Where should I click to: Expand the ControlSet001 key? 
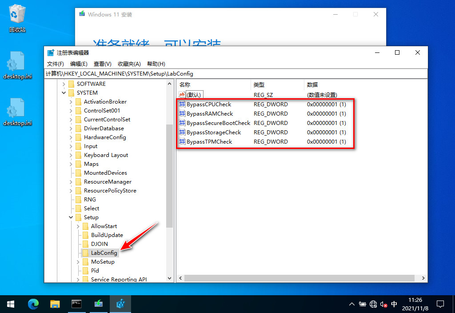(71, 111)
